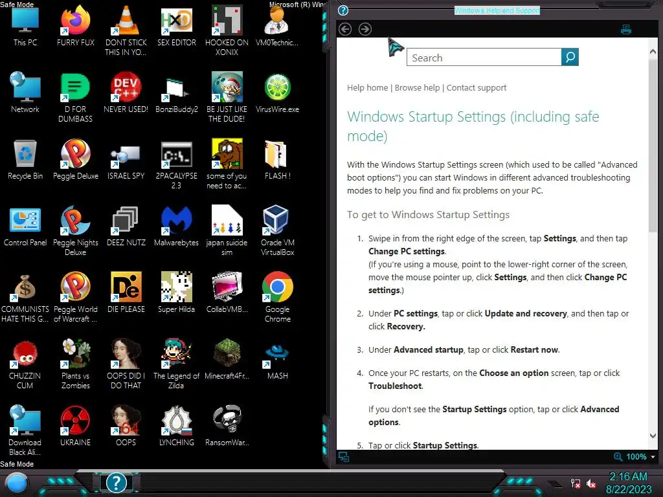
Task: Open the 2PACALYPSE 2.3 shortcut
Action: click(176, 164)
